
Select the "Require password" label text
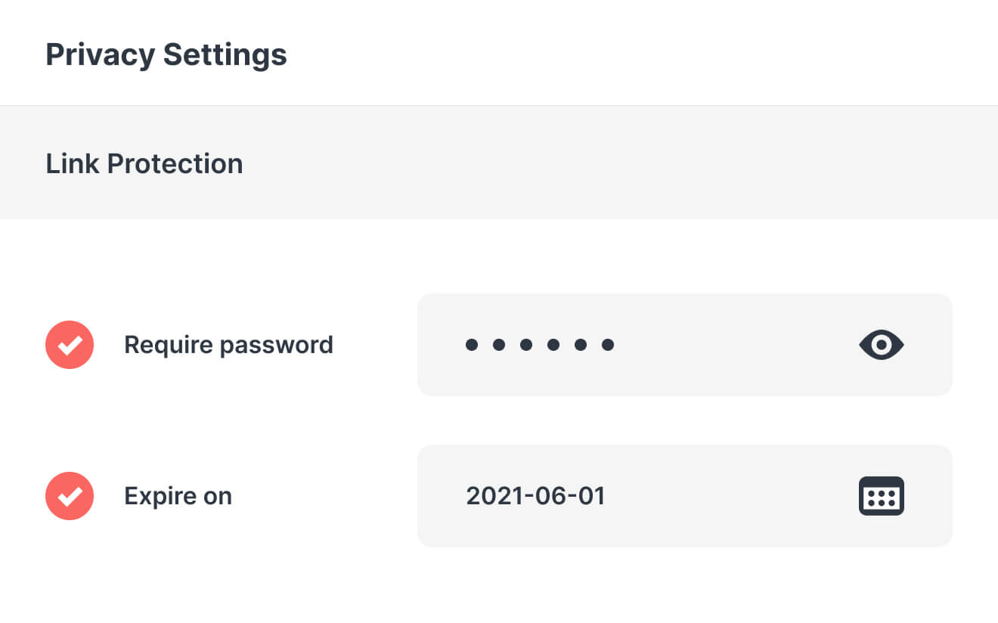tap(228, 345)
